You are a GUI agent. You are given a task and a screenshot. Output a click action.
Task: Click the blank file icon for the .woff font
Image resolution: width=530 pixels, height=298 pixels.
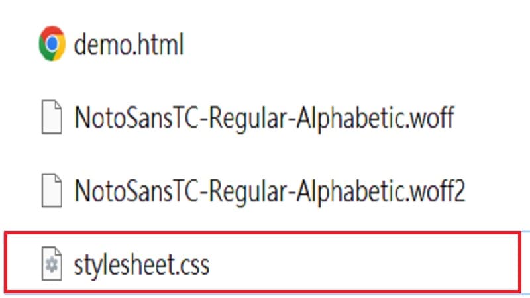point(51,119)
